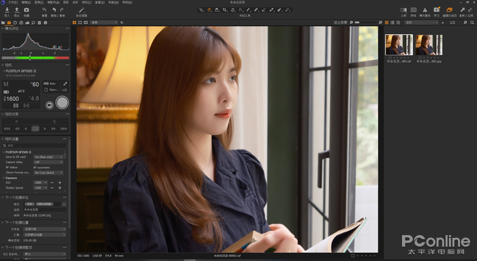Click the Auto Adjust magic wand icon
Viewport: 477px width, 261px height.
click(x=81, y=10)
